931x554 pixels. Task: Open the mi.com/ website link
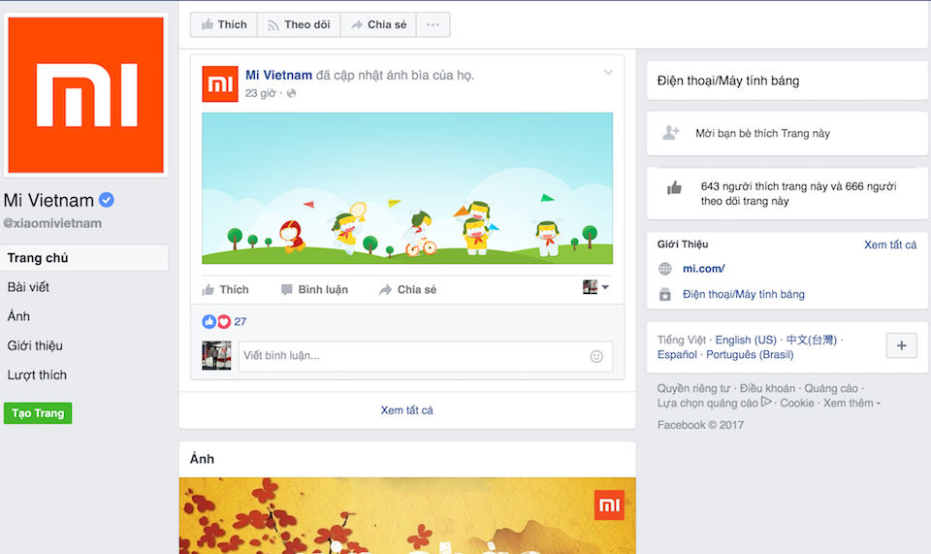tap(704, 269)
